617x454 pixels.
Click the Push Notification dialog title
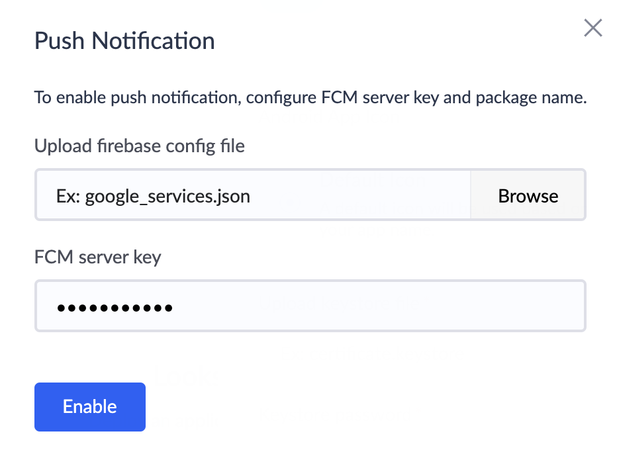coord(124,40)
